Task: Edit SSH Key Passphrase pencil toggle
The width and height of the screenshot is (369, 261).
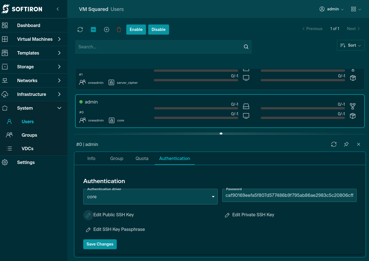Action: tap(88, 230)
